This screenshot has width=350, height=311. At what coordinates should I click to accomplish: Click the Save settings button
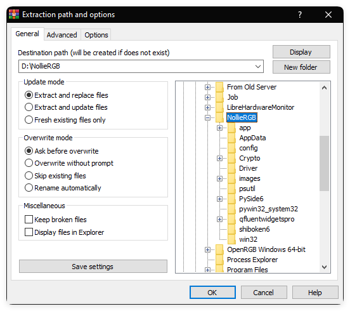point(93,267)
